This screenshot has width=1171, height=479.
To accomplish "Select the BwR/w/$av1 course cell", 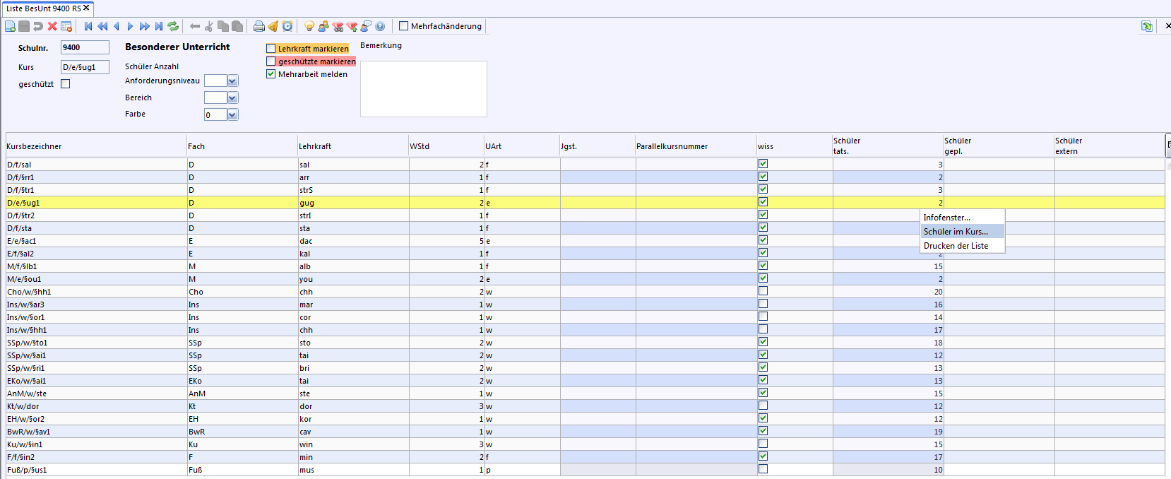I will point(96,432).
